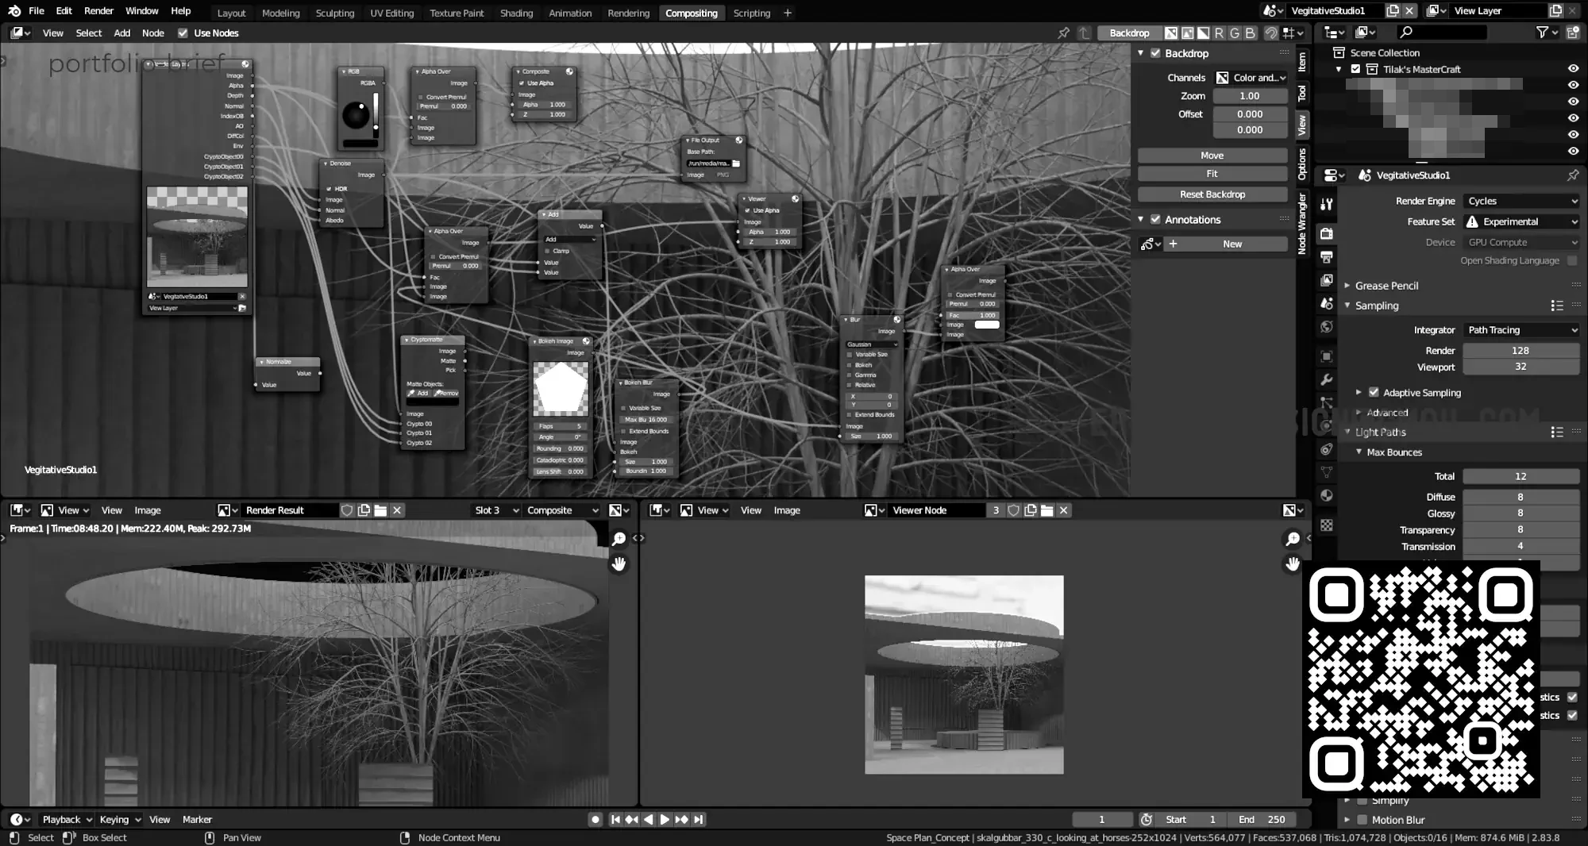Hide Tilak's MasterCraft collection with eye icon
Image resolution: width=1588 pixels, height=846 pixels.
click(x=1572, y=69)
